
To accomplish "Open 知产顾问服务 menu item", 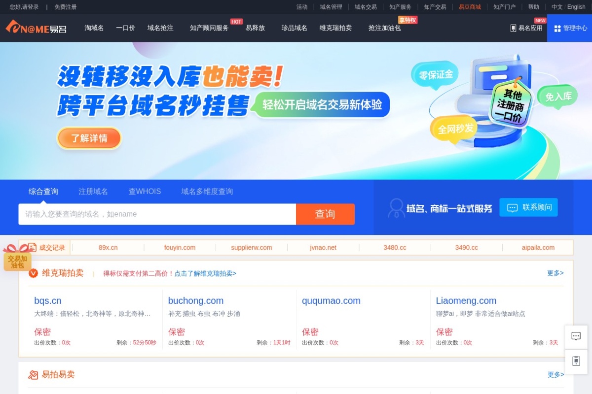I will click(x=209, y=28).
